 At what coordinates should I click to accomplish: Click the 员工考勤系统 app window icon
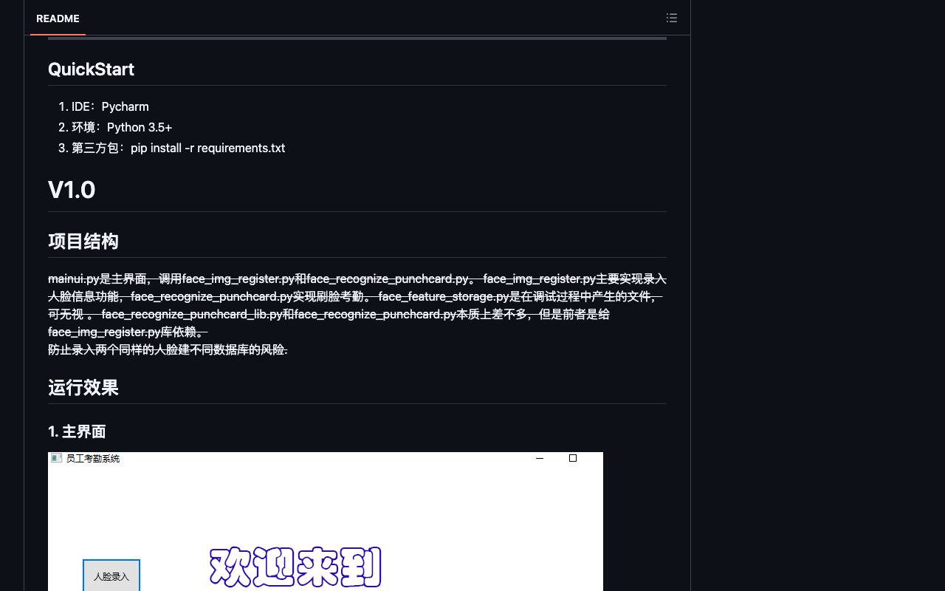click(x=56, y=459)
